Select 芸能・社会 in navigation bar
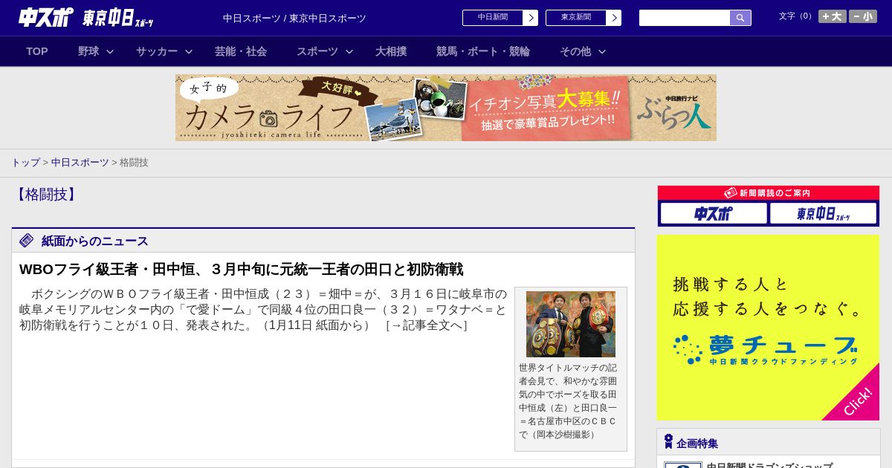Viewport: 892px width, 468px height. tap(241, 51)
